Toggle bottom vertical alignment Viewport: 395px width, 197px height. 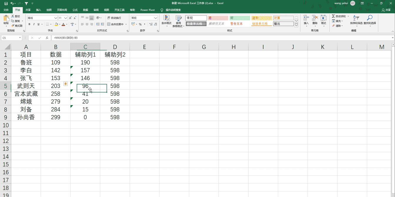tap(91, 18)
